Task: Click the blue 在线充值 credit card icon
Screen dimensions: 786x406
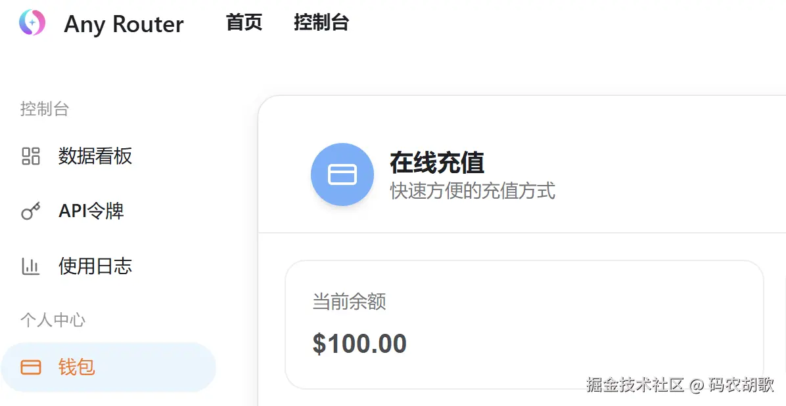Action: [x=342, y=174]
